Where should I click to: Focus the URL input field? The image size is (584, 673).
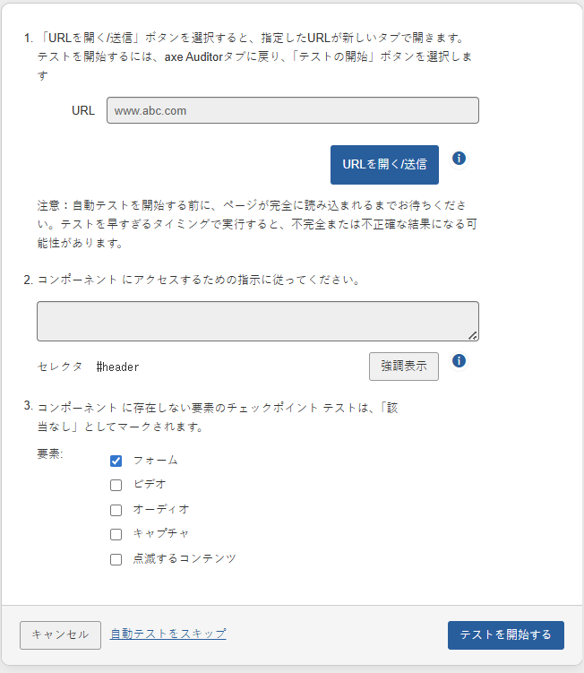pyautogui.click(x=292, y=110)
